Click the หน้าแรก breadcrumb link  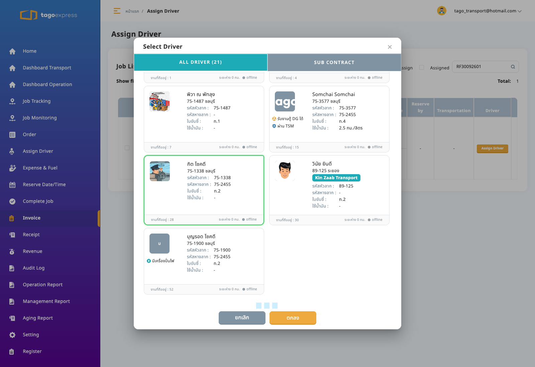132,11
